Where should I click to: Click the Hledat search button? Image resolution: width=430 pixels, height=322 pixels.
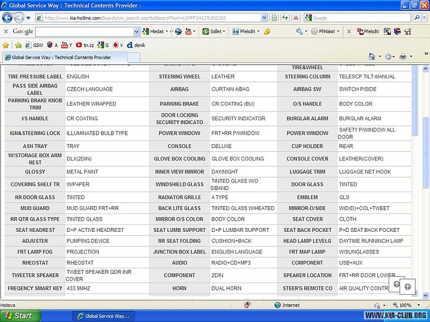(154, 32)
